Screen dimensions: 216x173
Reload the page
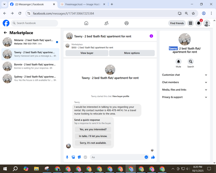(20, 13)
